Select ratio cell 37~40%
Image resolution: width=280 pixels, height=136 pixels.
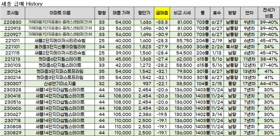[x=269, y=65]
